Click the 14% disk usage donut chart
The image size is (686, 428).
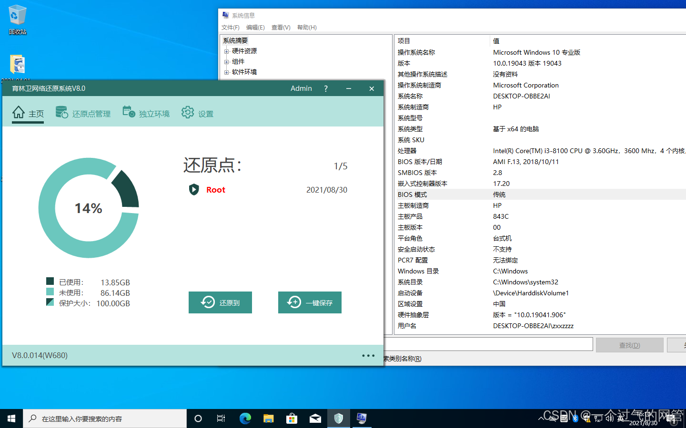[89, 208]
